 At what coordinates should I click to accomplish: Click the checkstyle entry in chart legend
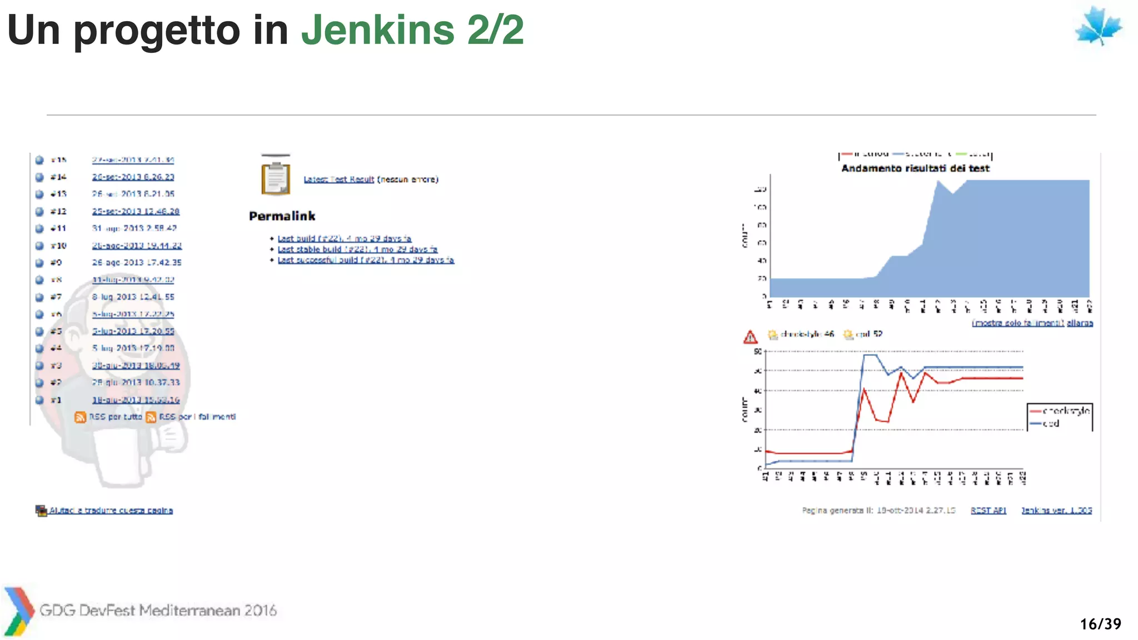(1060, 411)
